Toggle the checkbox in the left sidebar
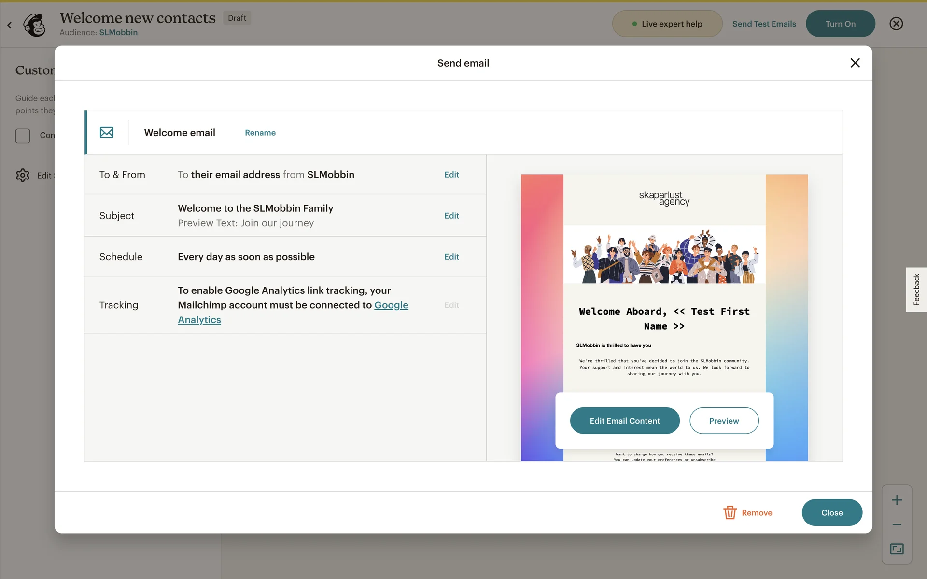This screenshot has width=927, height=579. 23,136
